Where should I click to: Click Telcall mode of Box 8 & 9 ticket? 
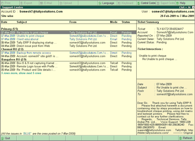point(114,63)
